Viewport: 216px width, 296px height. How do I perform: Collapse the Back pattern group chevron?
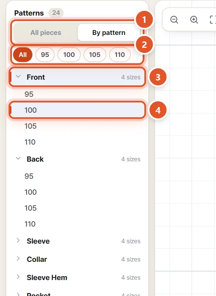[x=18, y=159]
